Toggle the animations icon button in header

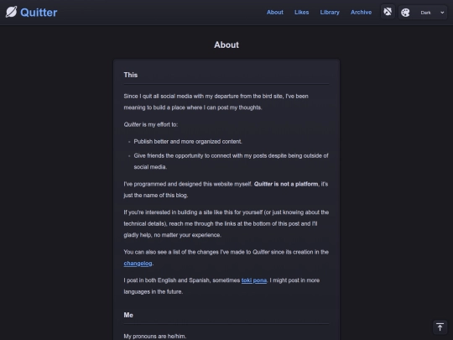click(388, 12)
